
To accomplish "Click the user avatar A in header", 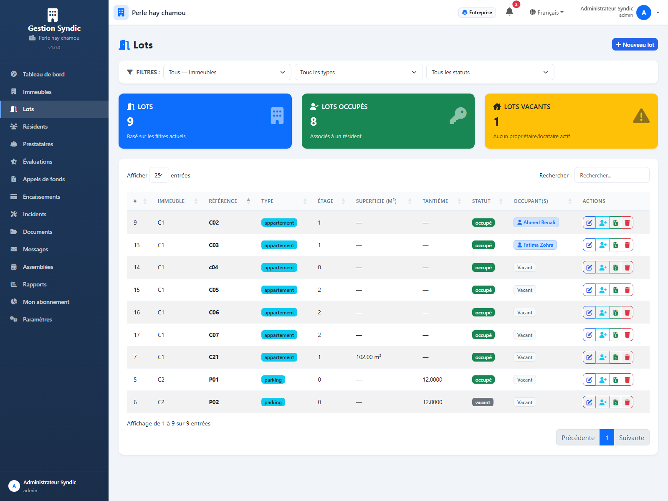I will coord(644,13).
